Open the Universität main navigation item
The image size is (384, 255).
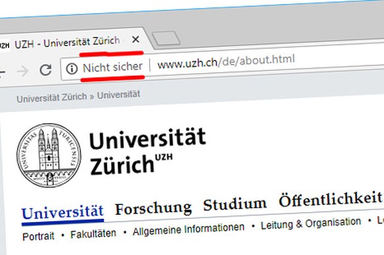coord(63,213)
